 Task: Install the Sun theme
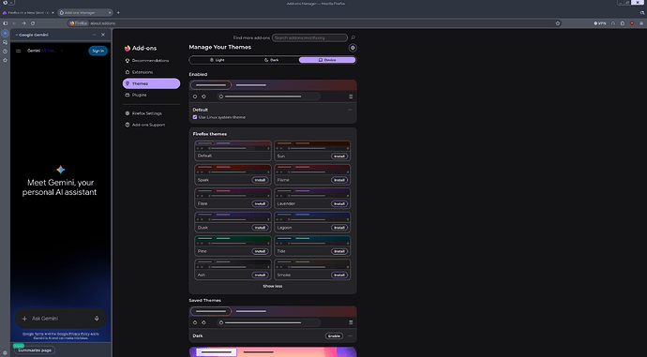[x=339, y=156]
